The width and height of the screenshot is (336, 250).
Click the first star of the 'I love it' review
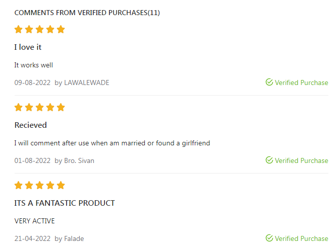coord(19,29)
